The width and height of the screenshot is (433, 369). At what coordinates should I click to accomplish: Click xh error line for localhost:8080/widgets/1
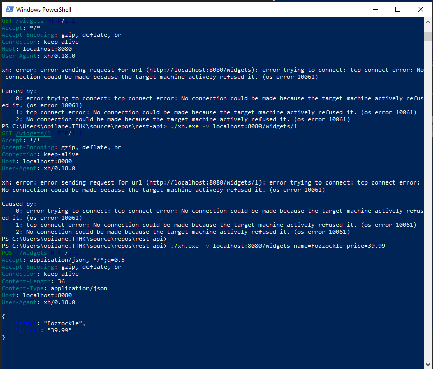(x=211, y=187)
